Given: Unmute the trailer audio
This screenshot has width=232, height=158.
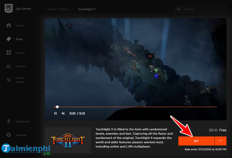Looking at the screenshot, I should 63,113.
